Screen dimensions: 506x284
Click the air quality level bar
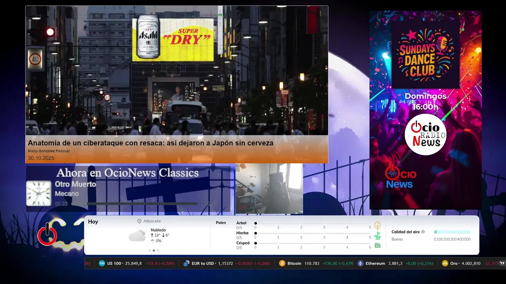tap(452, 232)
